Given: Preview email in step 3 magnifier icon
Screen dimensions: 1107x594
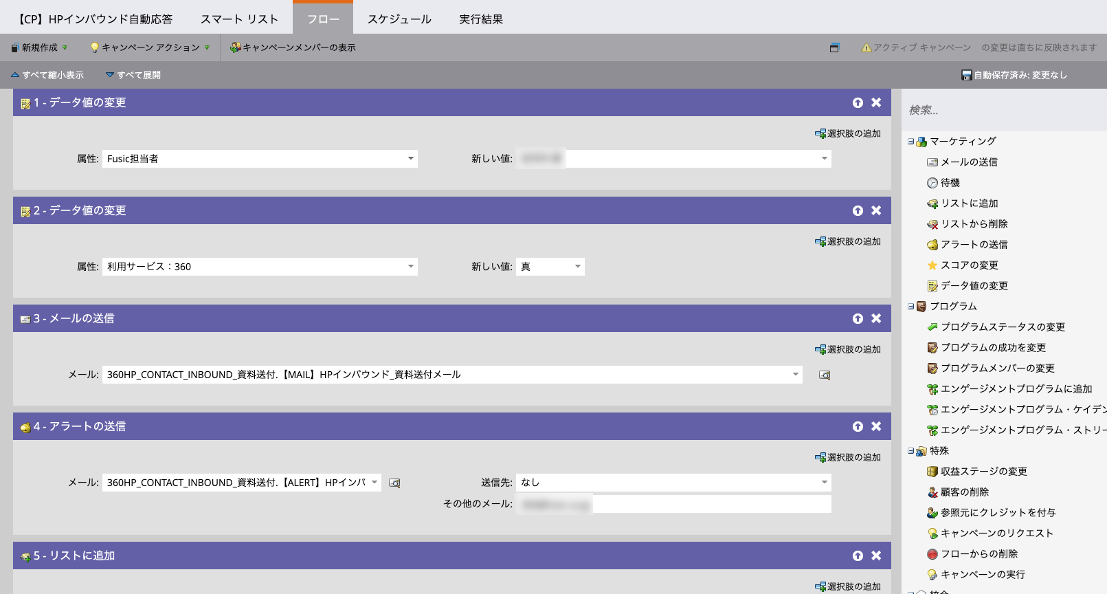Looking at the screenshot, I should (825, 375).
